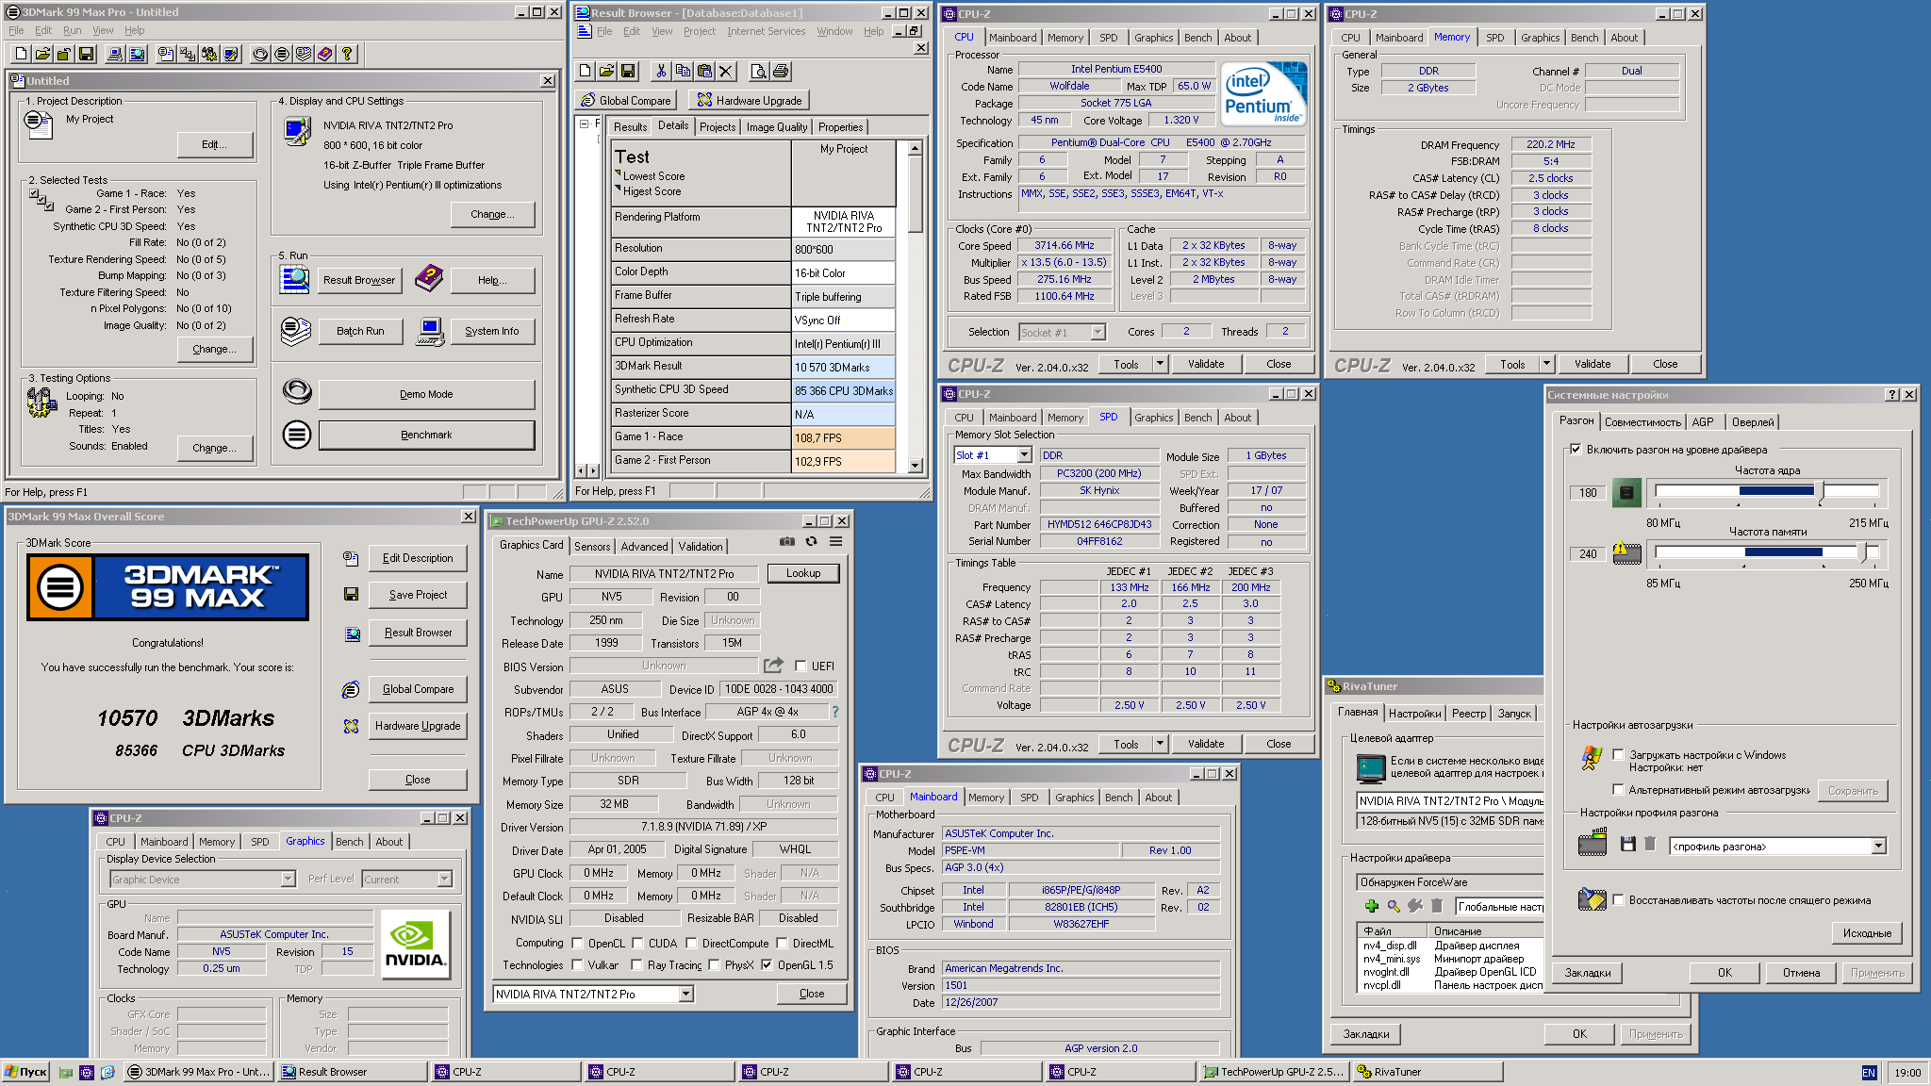Toggle Vulkan checkbox in GPU-Z
Viewport: 1931px width, 1086px height.
click(577, 964)
